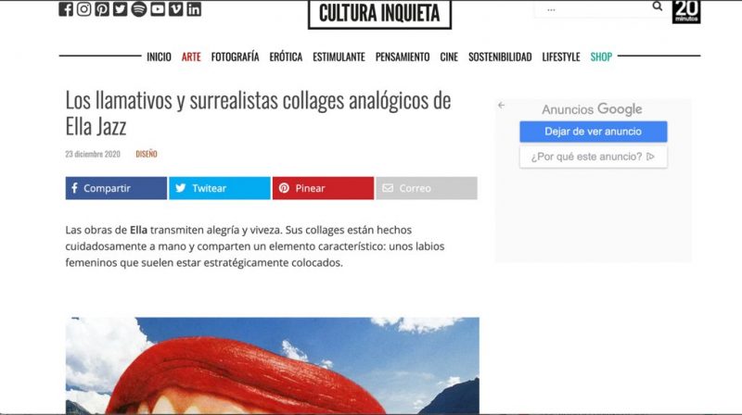742x415 pixels.
Task: Click the search magnifier icon
Action: coord(658,6)
